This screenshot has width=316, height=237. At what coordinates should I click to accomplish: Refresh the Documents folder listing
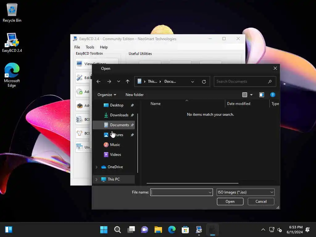[204, 81]
